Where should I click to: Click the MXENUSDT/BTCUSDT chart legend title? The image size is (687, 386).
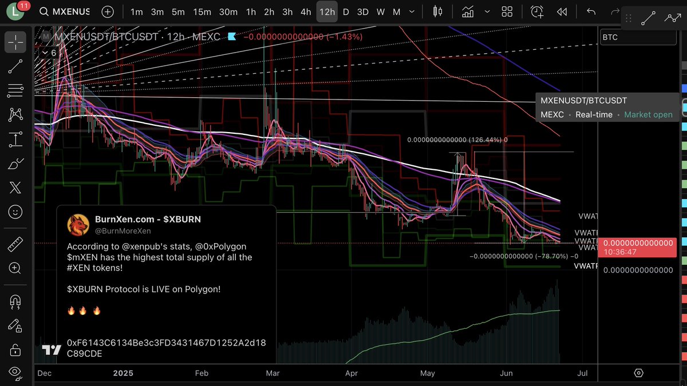click(x=108, y=37)
